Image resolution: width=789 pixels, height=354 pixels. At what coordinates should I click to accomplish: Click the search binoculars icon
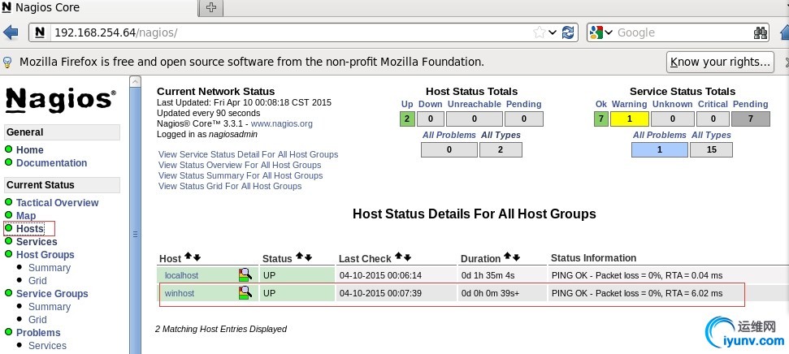coord(761,32)
